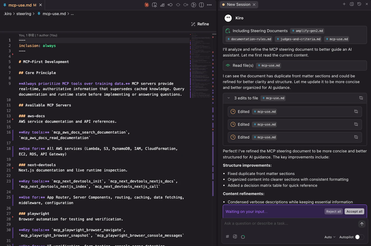371x246 pixels.
Task: Click the '## Available MCP Servers' heading
Action: pos(45,105)
